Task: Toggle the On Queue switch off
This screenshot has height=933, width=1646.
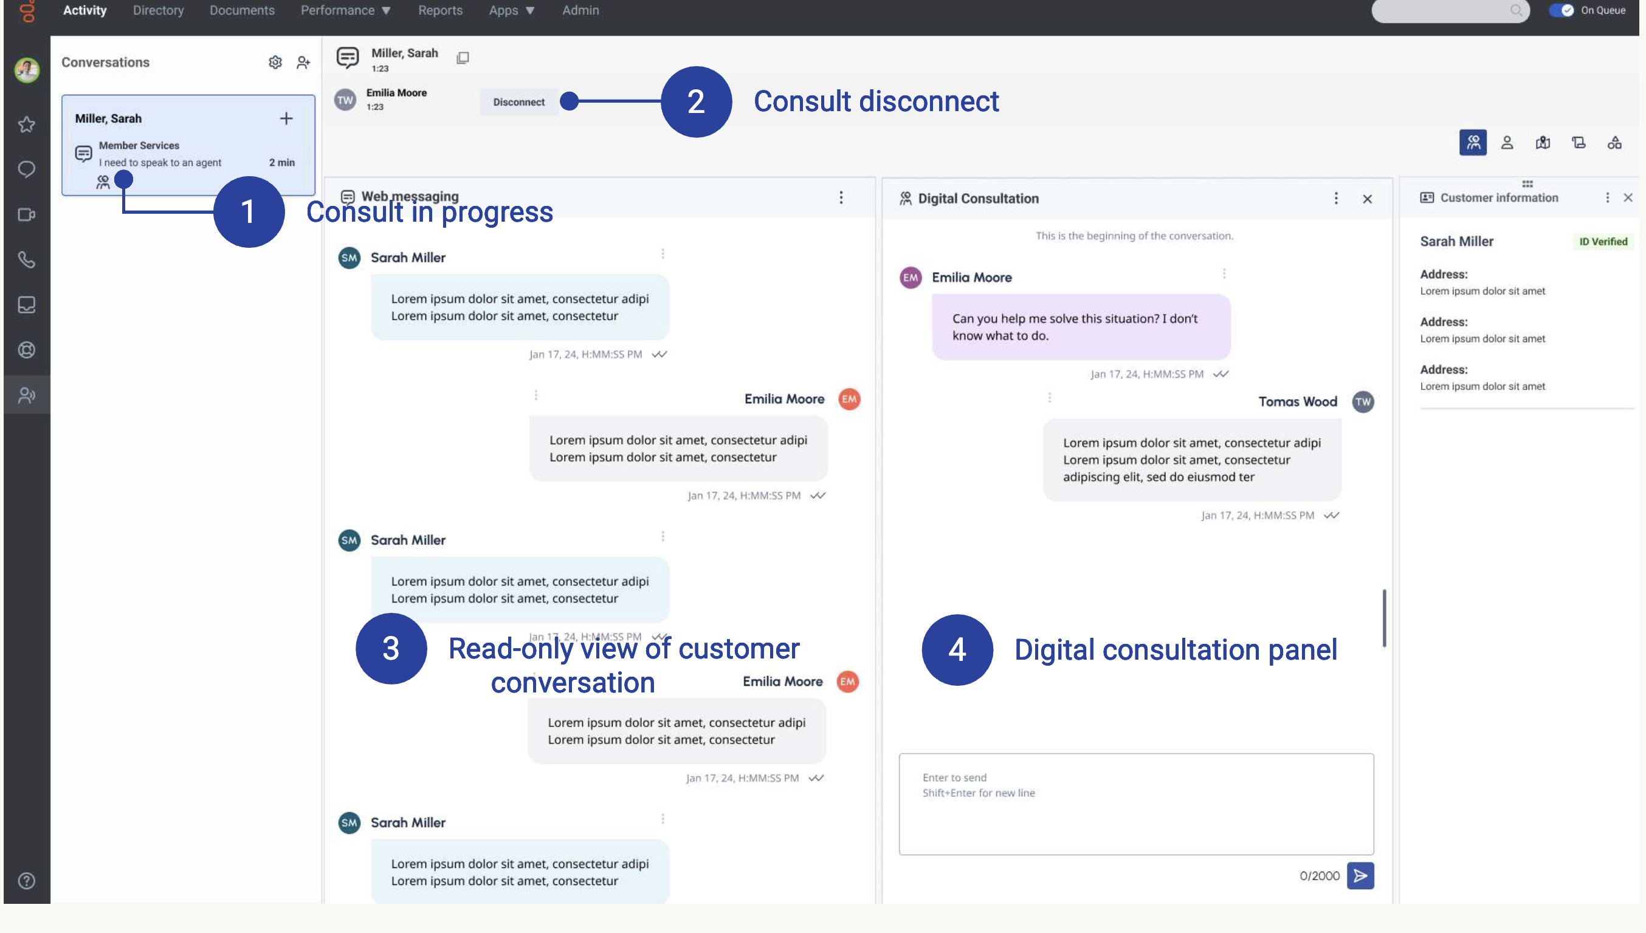Action: pos(1562,10)
